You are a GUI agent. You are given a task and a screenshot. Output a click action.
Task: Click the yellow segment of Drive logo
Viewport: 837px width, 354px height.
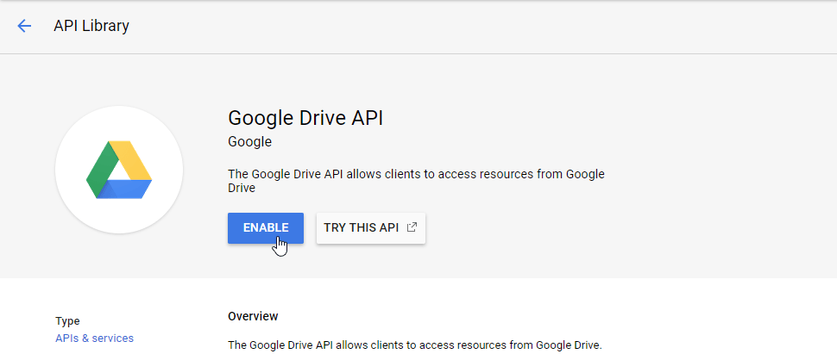(132, 160)
